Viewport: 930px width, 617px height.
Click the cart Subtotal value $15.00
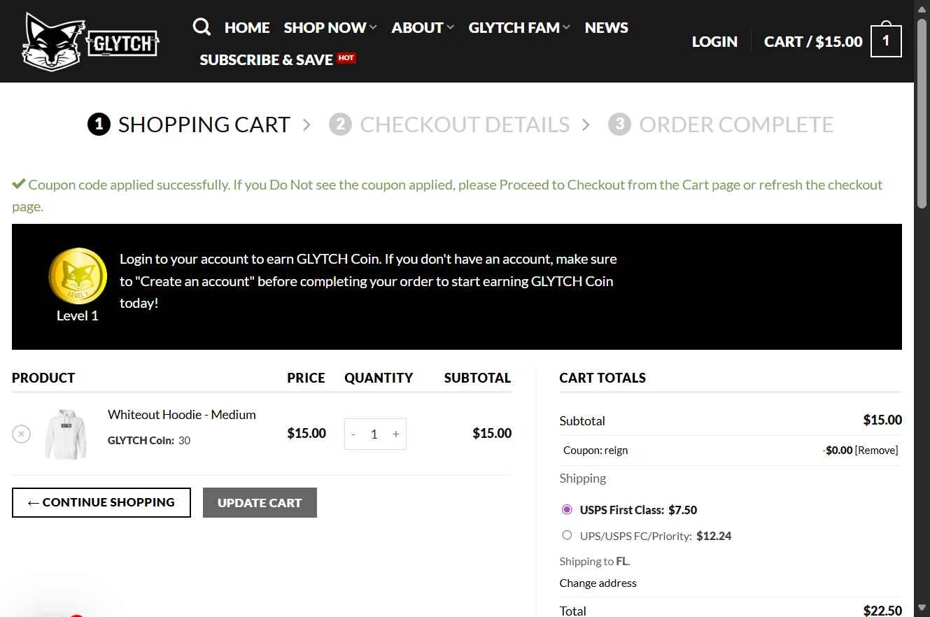pyautogui.click(x=882, y=420)
